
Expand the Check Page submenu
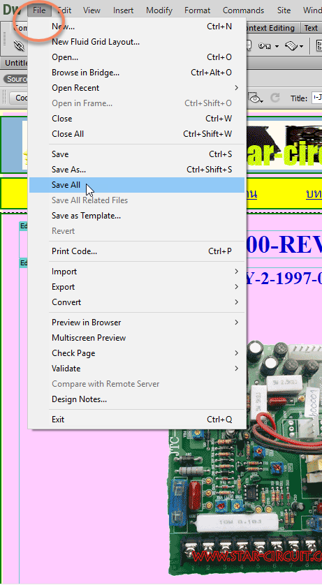click(137, 353)
